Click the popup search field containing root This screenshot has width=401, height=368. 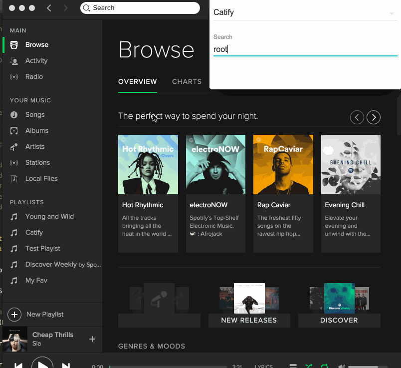pyautogui.click(x=305, y=49)
